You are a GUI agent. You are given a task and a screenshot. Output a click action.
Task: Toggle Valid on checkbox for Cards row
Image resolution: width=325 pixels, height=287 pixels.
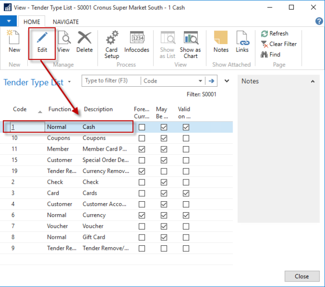point(186,193)
